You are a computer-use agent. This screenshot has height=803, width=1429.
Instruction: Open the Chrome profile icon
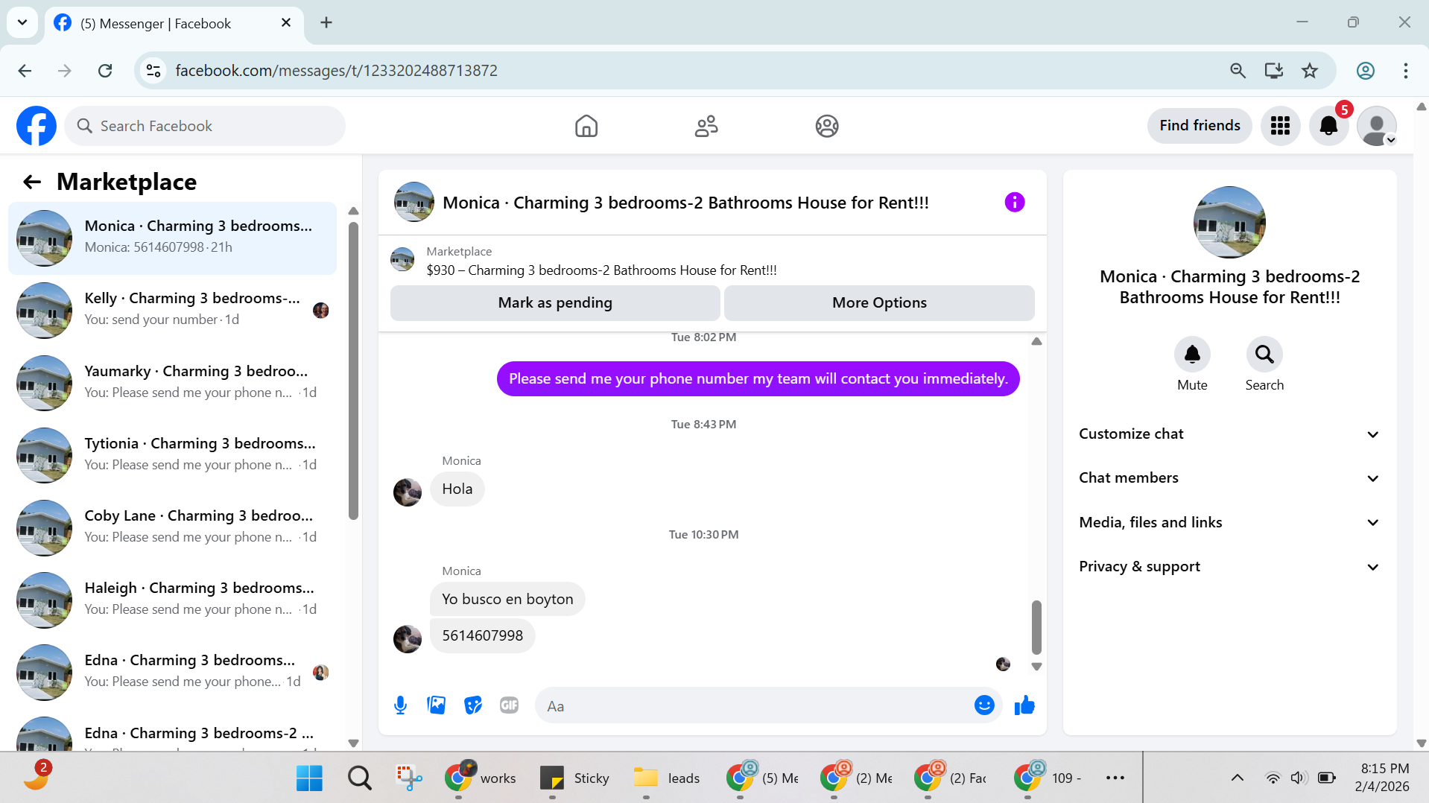[x=1366, y=71]
